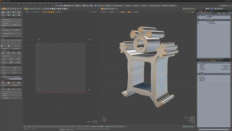Screen dimensions: 232x131
Task: Click the last icon in the row above the Items tab
Action: [222, 9]
